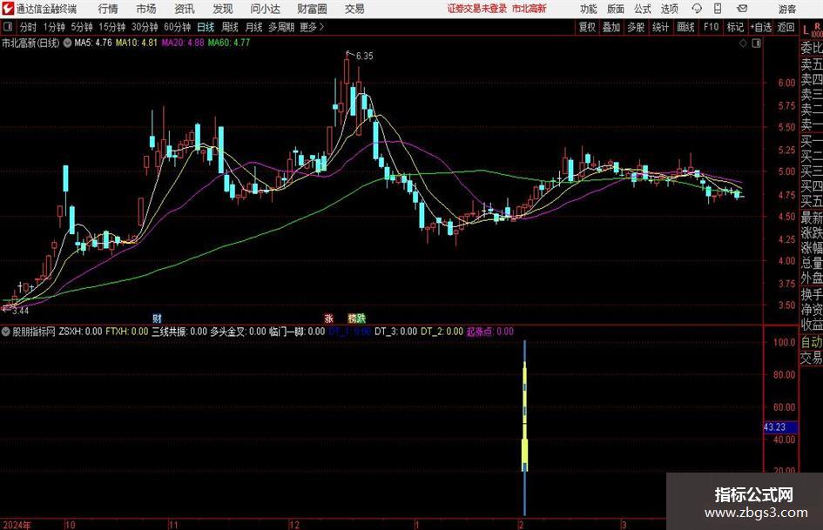
Task: Click the 3.44 low price label
Action: pyautogui.click(x=20, y=311)
